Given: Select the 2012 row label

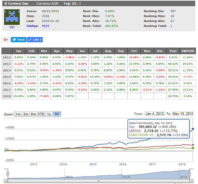Looking at the screenshot, I should click(x=7, y=57).
